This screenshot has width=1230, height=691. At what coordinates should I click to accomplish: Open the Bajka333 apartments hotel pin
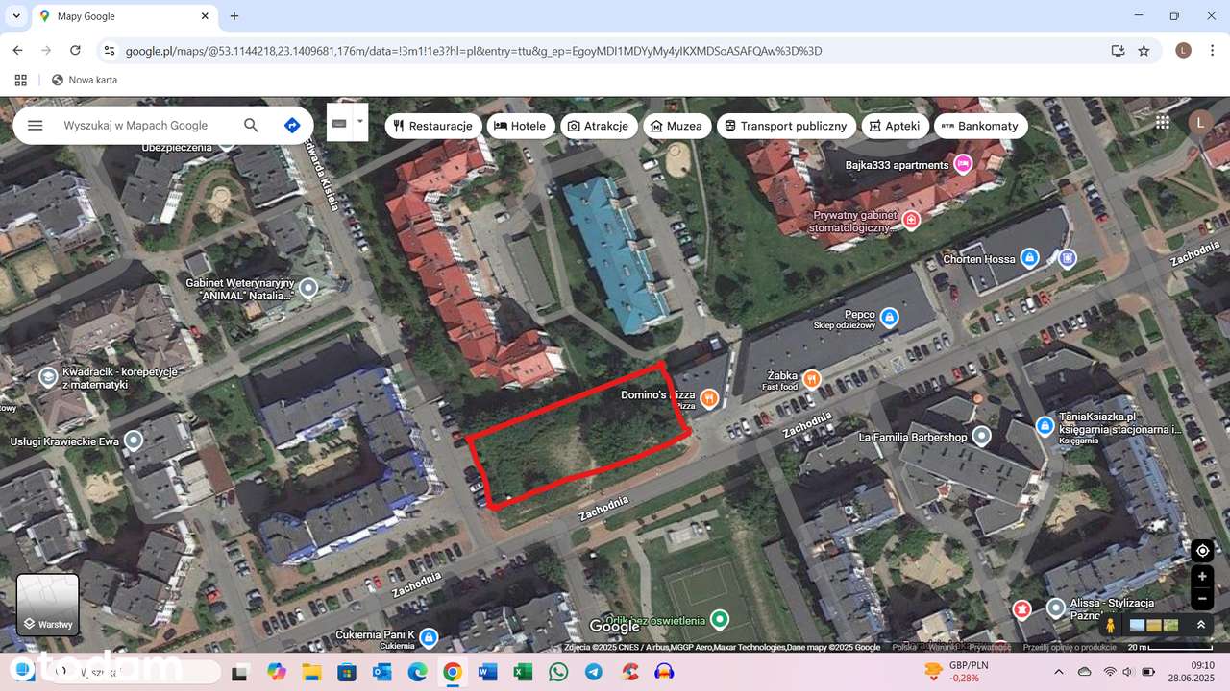963,165
